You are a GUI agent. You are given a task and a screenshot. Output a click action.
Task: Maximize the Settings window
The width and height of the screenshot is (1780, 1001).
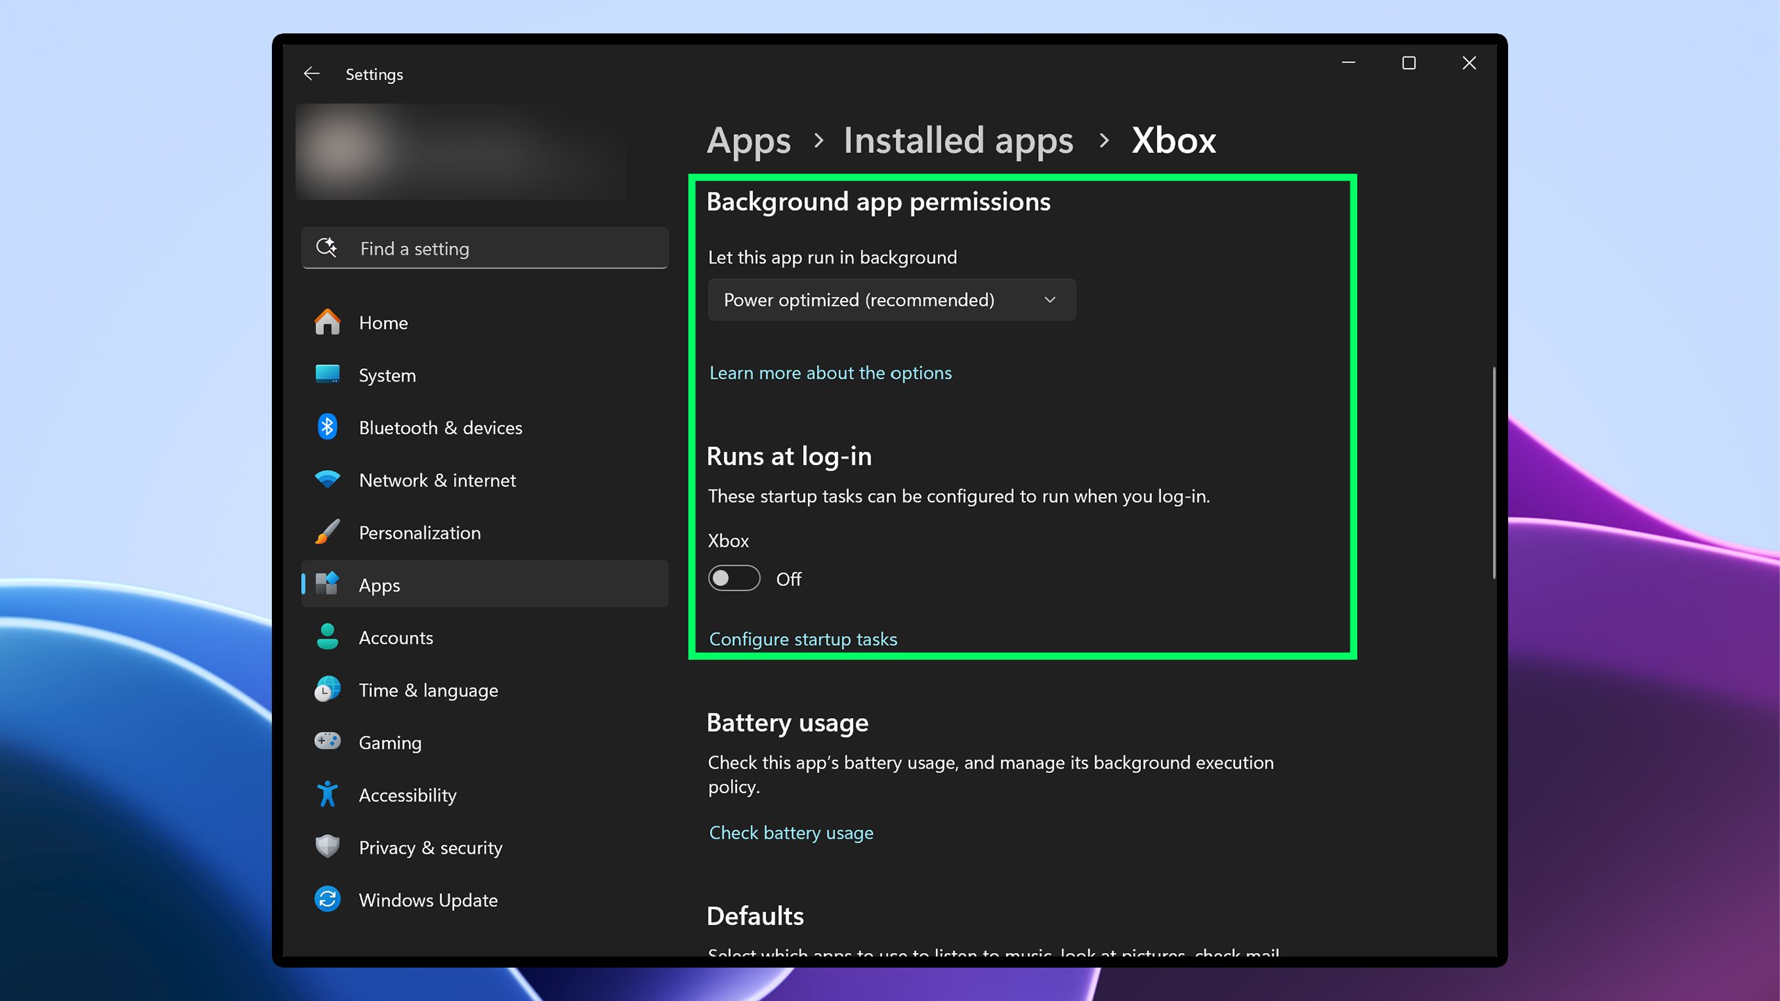(x=1409, y=63)
